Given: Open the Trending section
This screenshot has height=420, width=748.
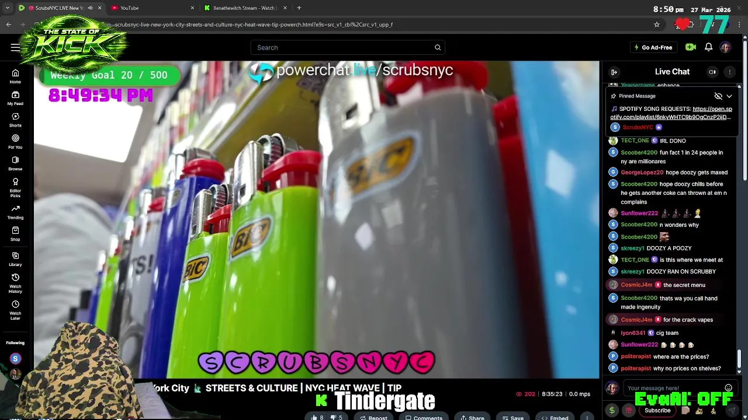Looking at the screenshot, I should [x=15, y=212].
